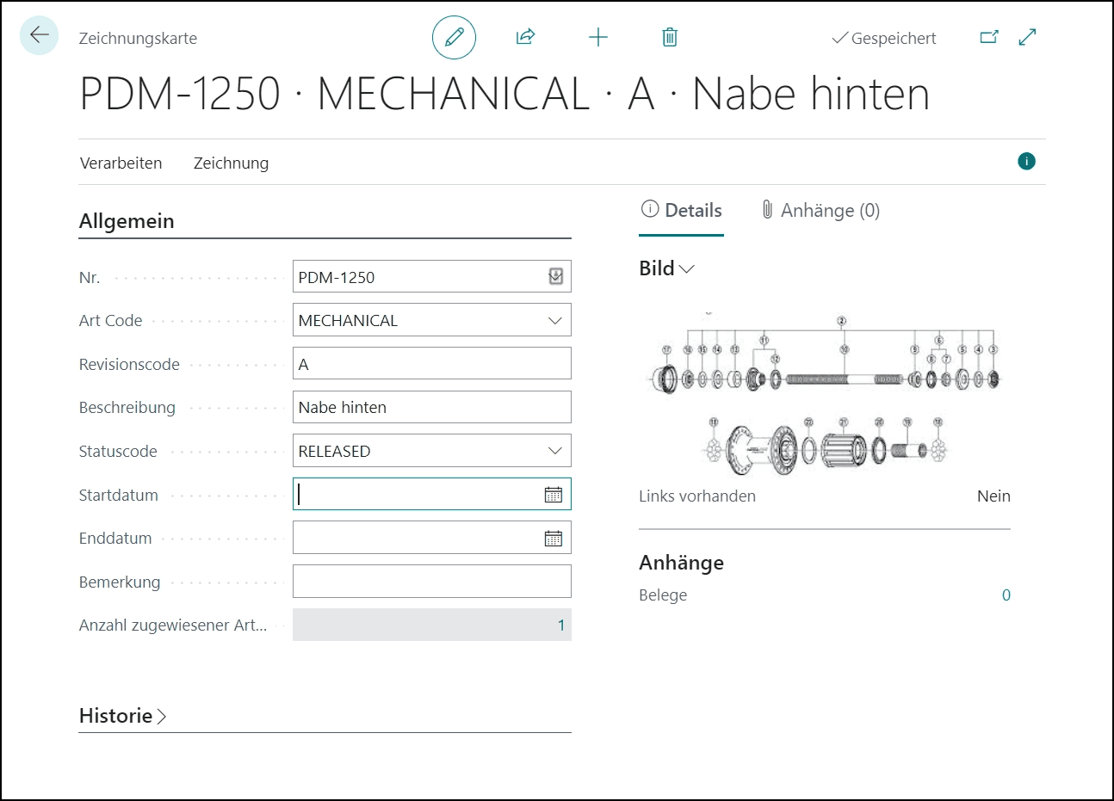The width and height of the screenshot is (1114, 801).
Task: Open the Art Code dropdown
Action: [555, 321]
